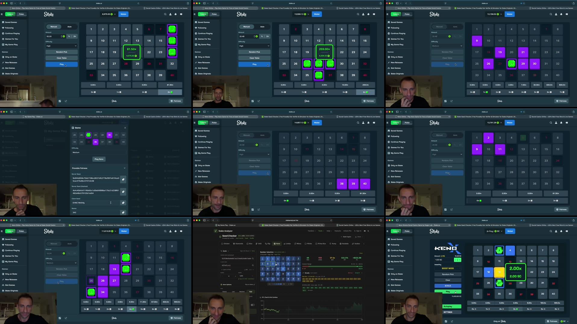Open notifications bell in 11,613.29 balance window
Viewport: 577px width, 324px height.
[176, 231]
